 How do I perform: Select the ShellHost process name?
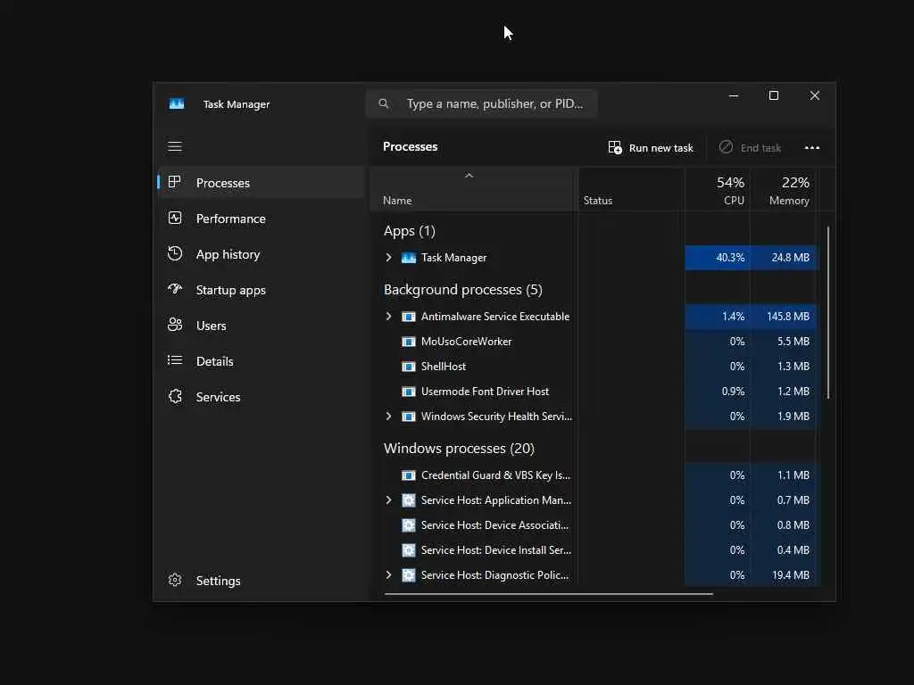pyautogui.click(x=443, y=367)
